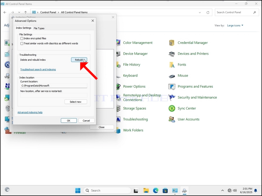Confirm with the OK button
The width and height of the screenshot is (262, 196).
tap(69, 120)
